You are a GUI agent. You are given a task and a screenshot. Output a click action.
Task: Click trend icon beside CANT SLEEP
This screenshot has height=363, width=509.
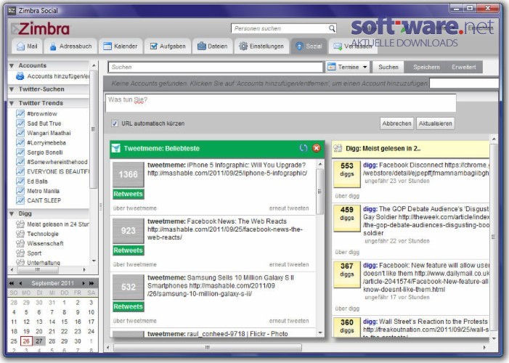click(x=20, y=200)
